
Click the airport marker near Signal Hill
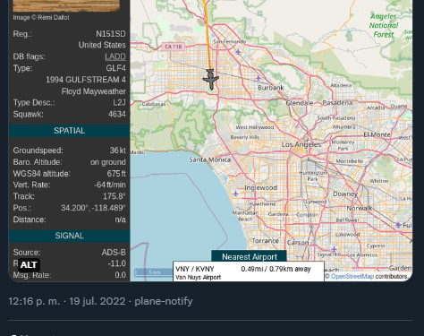[x=334, y=249]
